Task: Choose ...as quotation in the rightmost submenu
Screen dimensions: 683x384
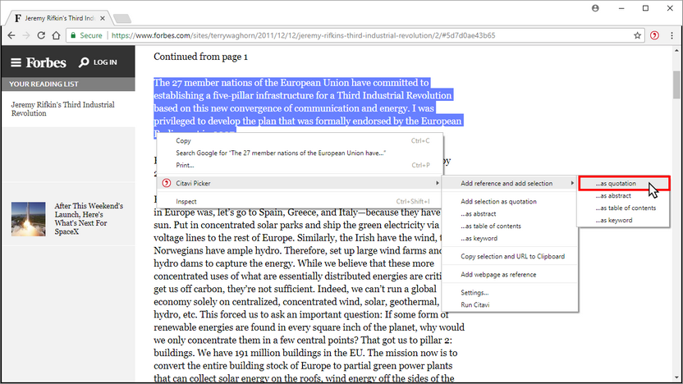Action: [x=624, y=183]
